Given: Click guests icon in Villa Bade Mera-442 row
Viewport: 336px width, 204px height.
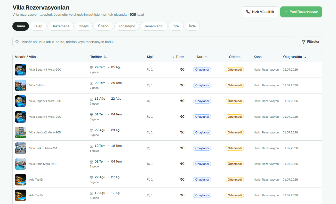Looking at the screenshot, I should pos(148,164).
